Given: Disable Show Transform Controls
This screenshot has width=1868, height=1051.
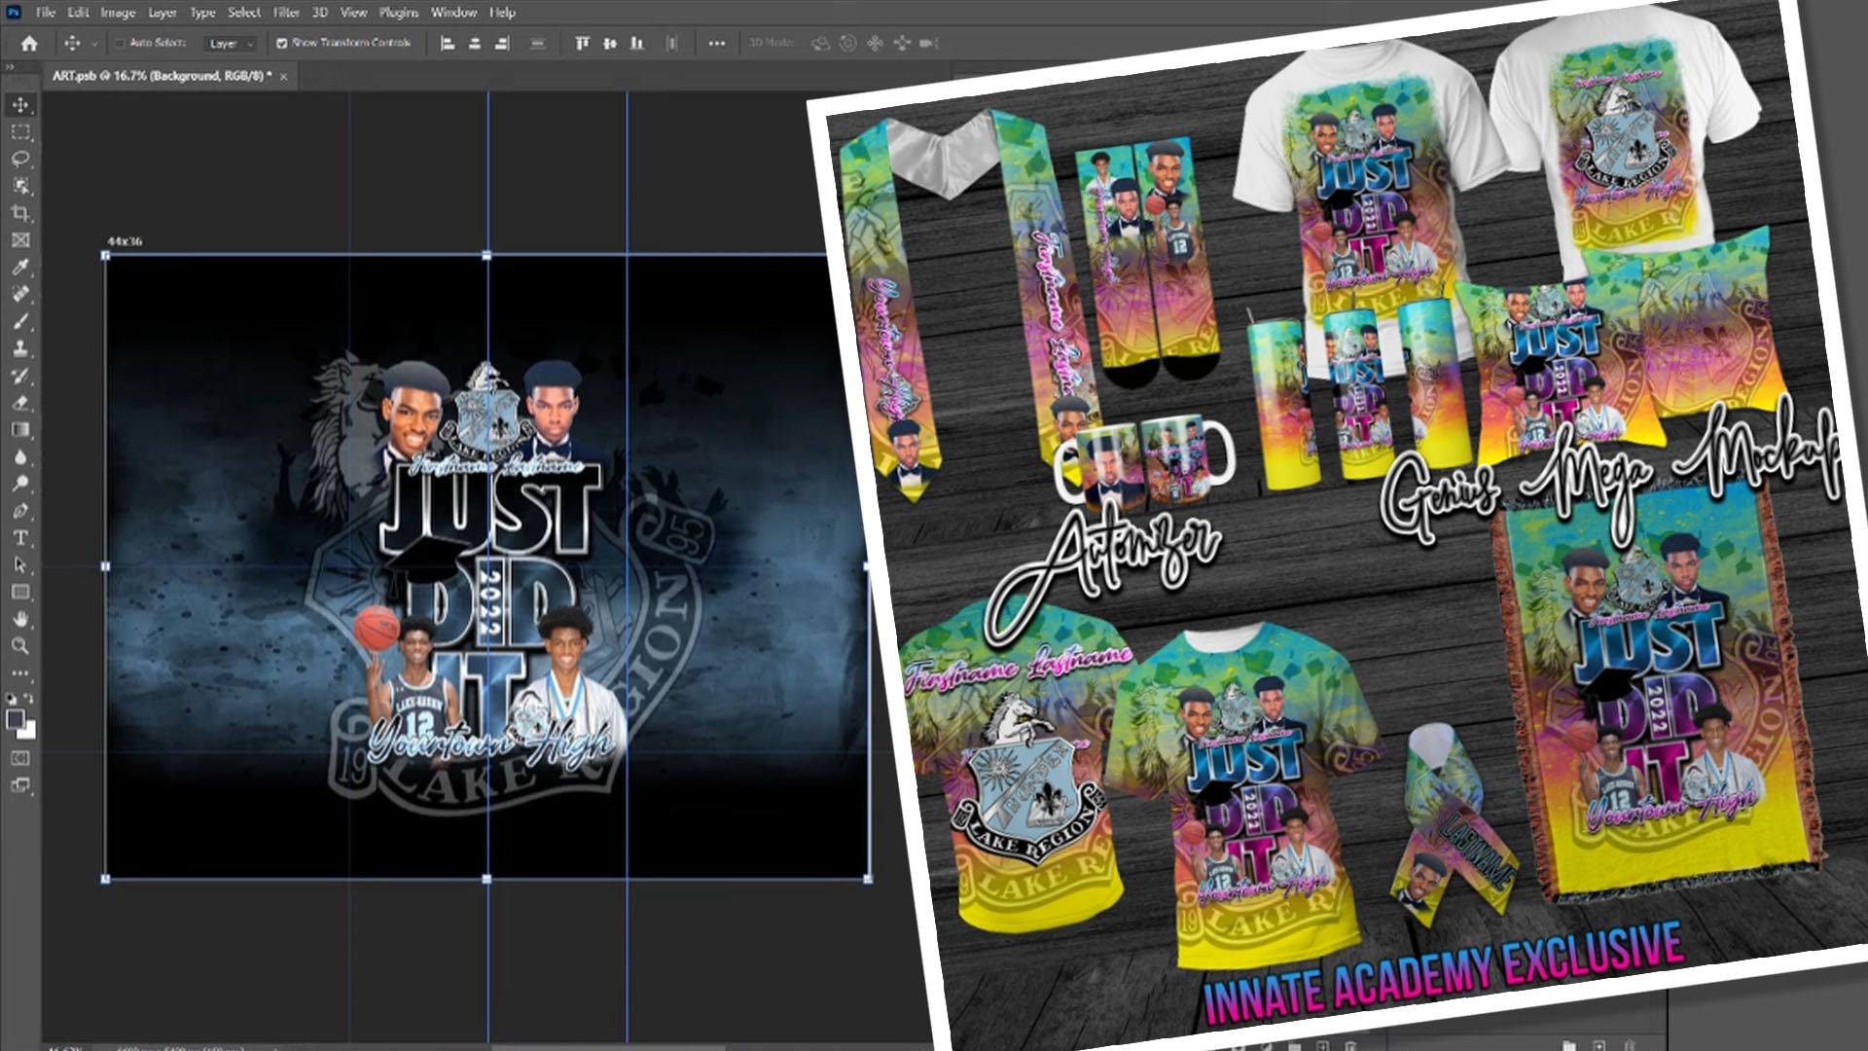Looking at the screenshot, I should [282, 44].
